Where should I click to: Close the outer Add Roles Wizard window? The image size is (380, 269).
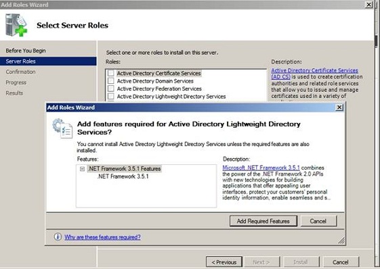(368, 4)
